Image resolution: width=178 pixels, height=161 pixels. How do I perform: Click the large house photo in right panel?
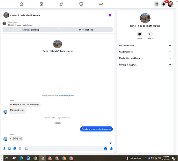click(x=145, y=18)
